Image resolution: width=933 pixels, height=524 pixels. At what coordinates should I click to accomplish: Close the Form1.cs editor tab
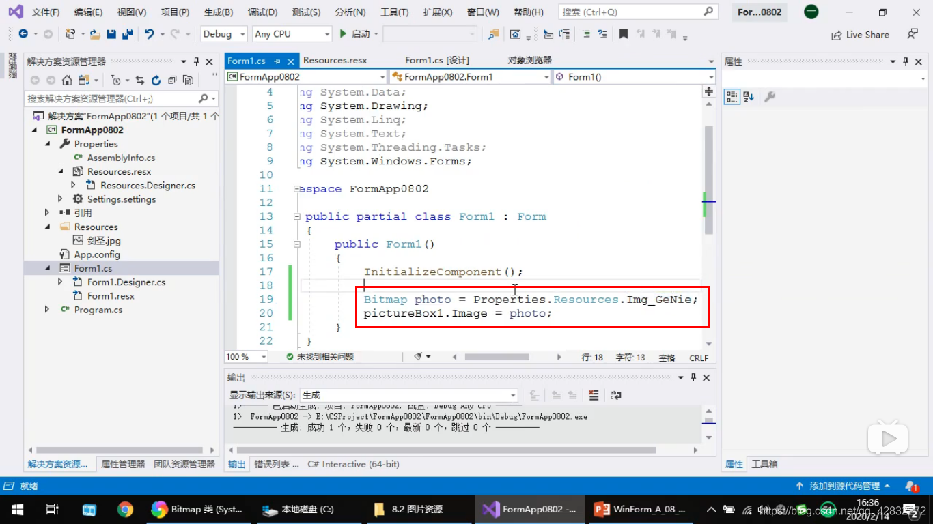pyautogui.click(x=290, y=61)
